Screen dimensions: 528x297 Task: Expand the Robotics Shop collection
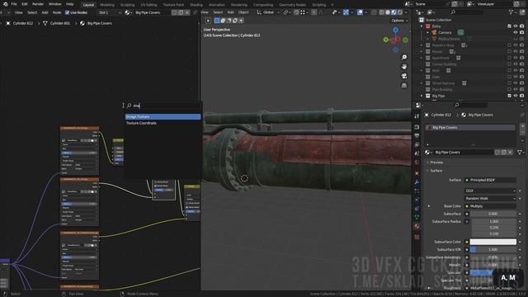click(422, 45)
